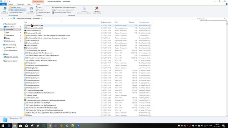
Task: Click Сохранить условия поиска
Action: (62, 13)
